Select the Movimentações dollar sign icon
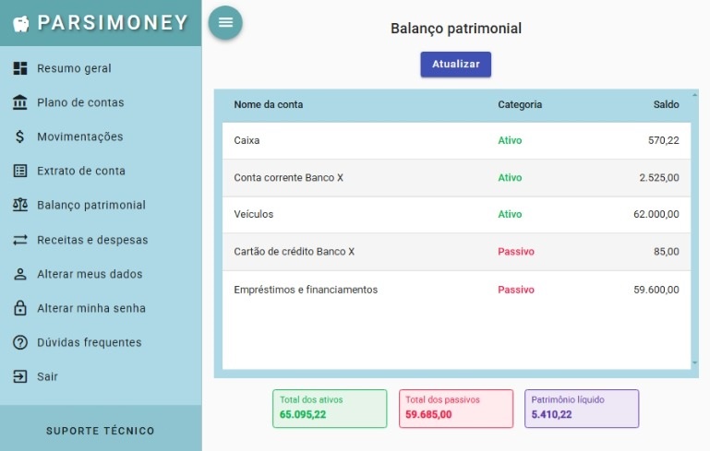The image size is (710, 451). point(20,136)
